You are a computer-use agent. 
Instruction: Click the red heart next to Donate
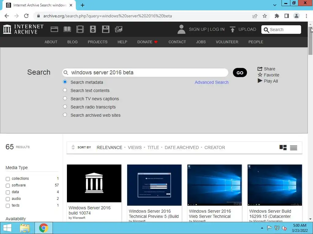point(156,42)
